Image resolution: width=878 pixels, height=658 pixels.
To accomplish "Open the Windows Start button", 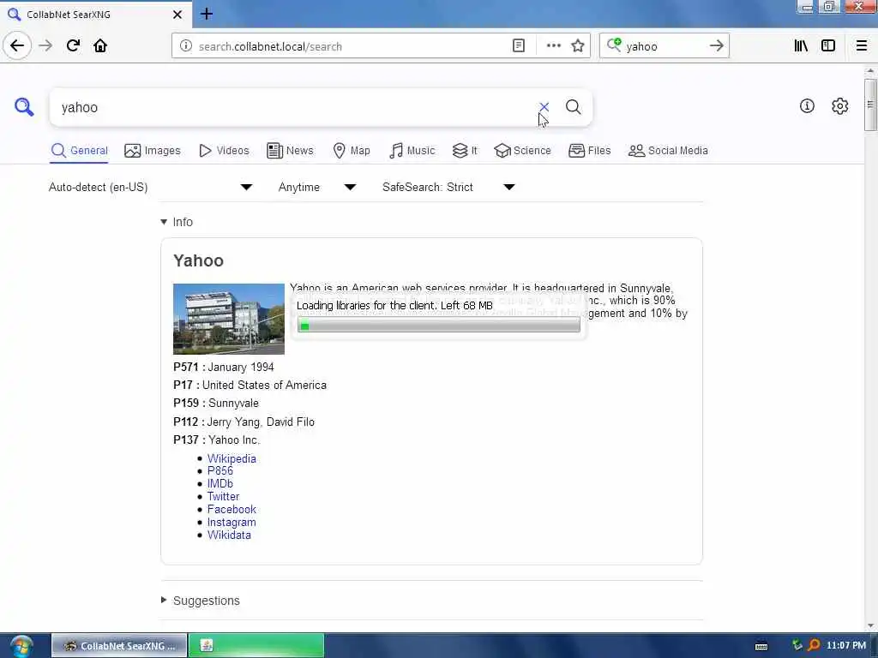I will [21, 646].
